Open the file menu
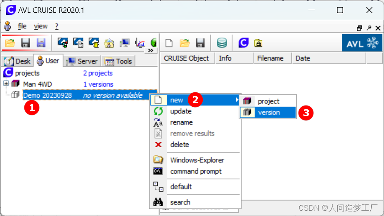 point(22,26)
